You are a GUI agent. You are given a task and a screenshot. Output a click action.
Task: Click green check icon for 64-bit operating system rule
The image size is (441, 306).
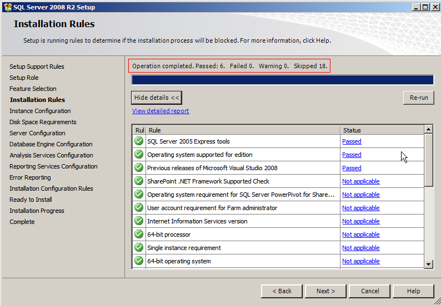tap(139, 261)
